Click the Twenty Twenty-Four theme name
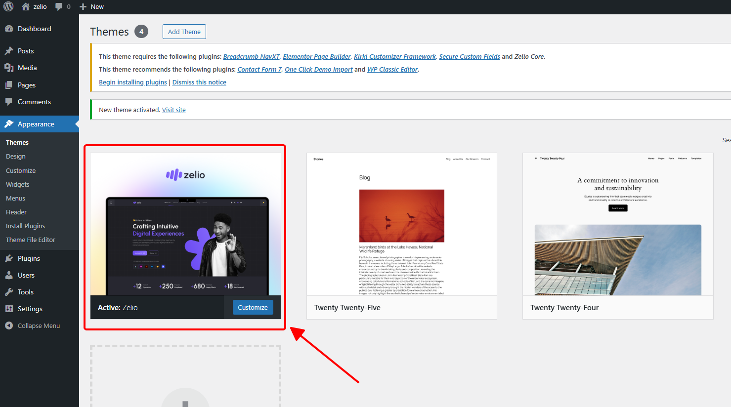Viewport: 731px width, 407px height. click(x=564, y=307)
